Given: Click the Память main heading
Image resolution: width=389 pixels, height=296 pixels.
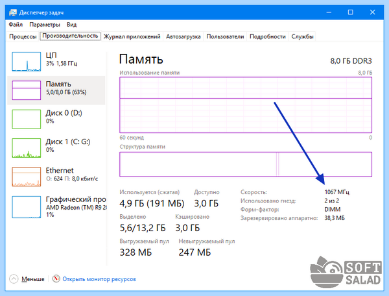Looking at the screenshot, I should (x=141, y=59).
